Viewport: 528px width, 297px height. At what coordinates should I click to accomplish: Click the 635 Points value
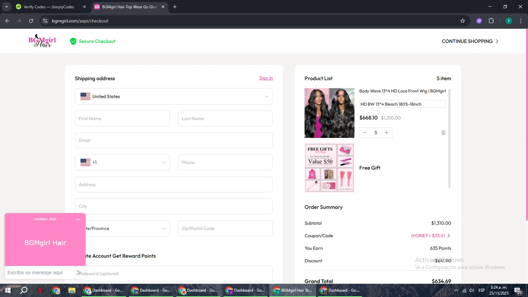coord(440,248)
